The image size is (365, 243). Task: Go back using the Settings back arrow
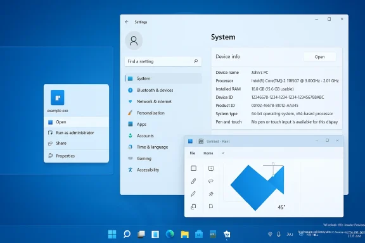pyautogui.click(x=127, y=22)
